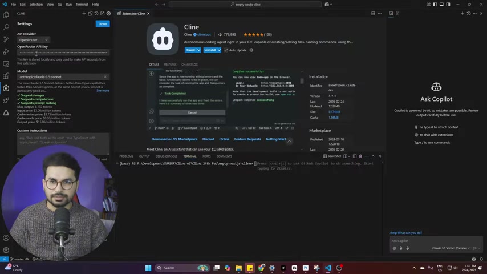Image resolution: width=487 pixels, height=274 pixels.
Task: Open Cline task history icon
Action: [x=96, y=13]
